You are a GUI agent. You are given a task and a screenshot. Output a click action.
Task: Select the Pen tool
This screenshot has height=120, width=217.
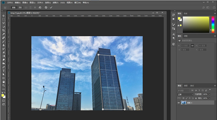4,67
